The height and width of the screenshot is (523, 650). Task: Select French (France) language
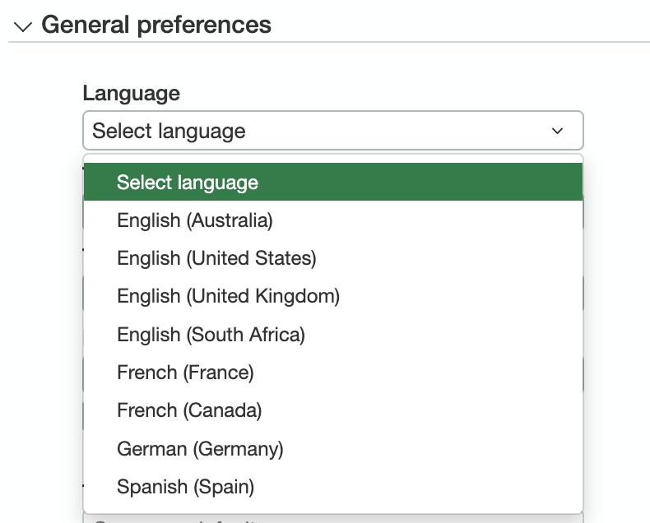click(333, 373)
